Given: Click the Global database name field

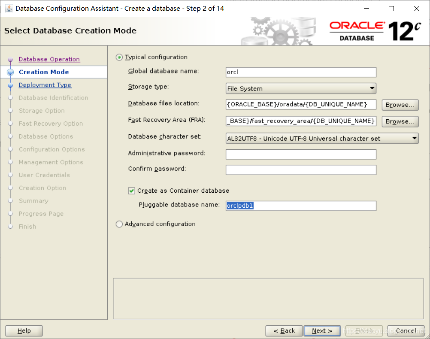Looking at the screenshot, I should [x=301, y=72].
